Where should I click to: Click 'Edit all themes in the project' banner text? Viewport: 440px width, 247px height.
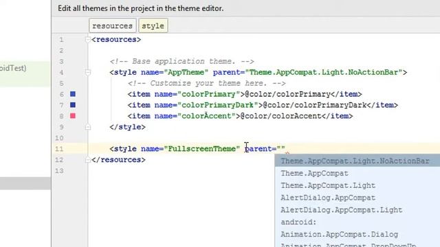(140, 8)
